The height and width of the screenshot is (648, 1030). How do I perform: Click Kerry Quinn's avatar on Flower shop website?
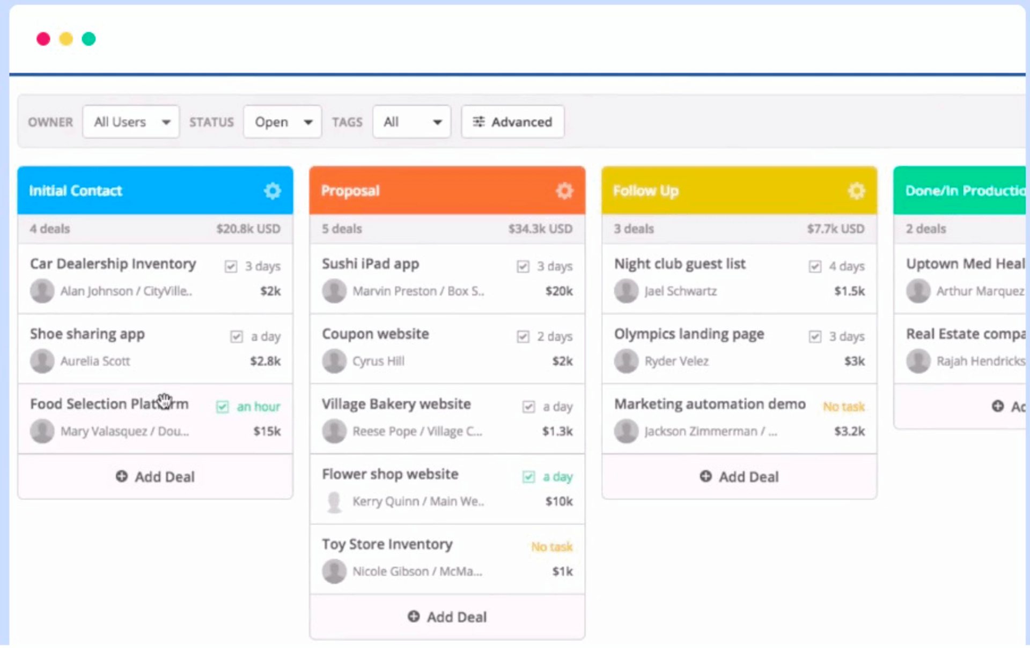click(x=334, y=501)
